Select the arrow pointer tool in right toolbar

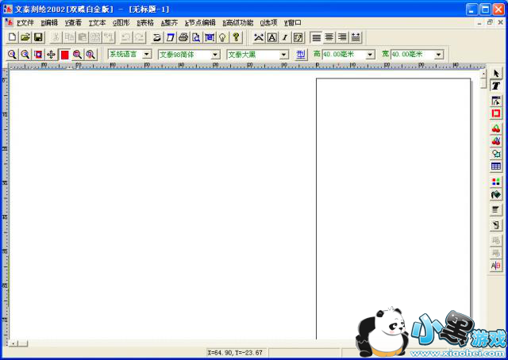point(495,74)
